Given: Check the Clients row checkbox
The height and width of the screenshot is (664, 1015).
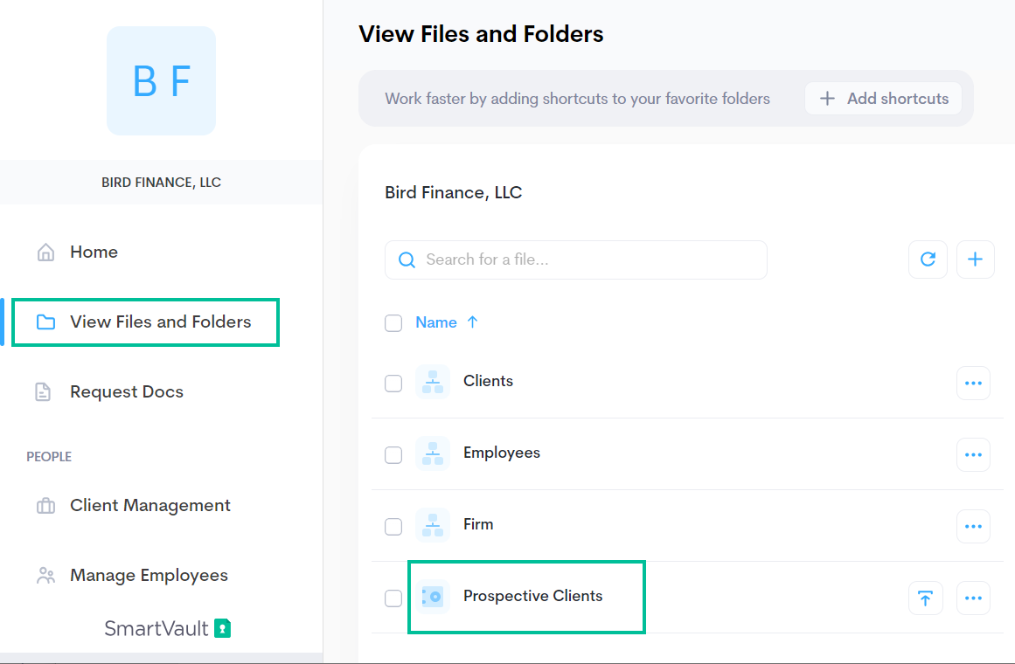Looking at the screenshot, I should click(393, 384).
